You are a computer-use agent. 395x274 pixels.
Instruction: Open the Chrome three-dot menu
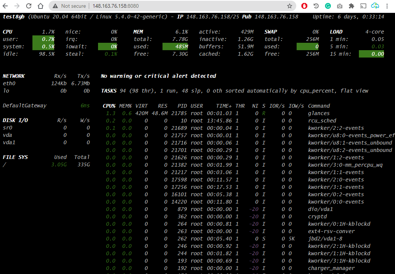click(387, 6)
